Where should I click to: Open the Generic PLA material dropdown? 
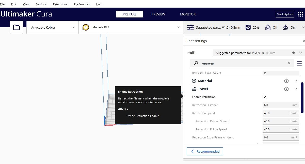click(131, 27)
